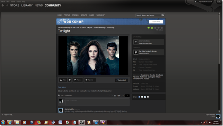This screenshot has height=126, width=223.
Task: Switch to Steam taskbar icon
Action: pyautogui.click(x=82, y=122)
